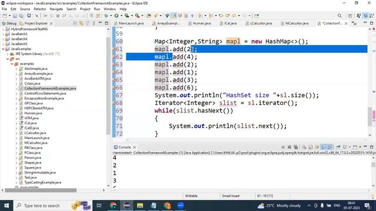Select CollectionFrameworkExamples.java in the tree

coord(50,89)
